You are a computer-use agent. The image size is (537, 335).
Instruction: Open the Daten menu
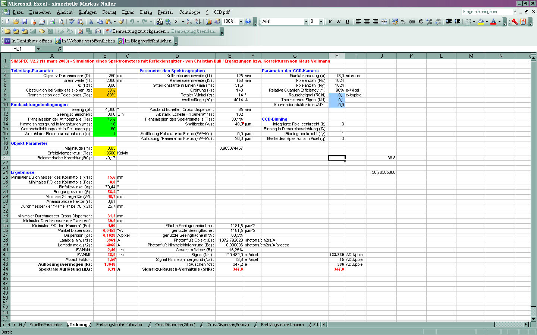click(146, 12)
